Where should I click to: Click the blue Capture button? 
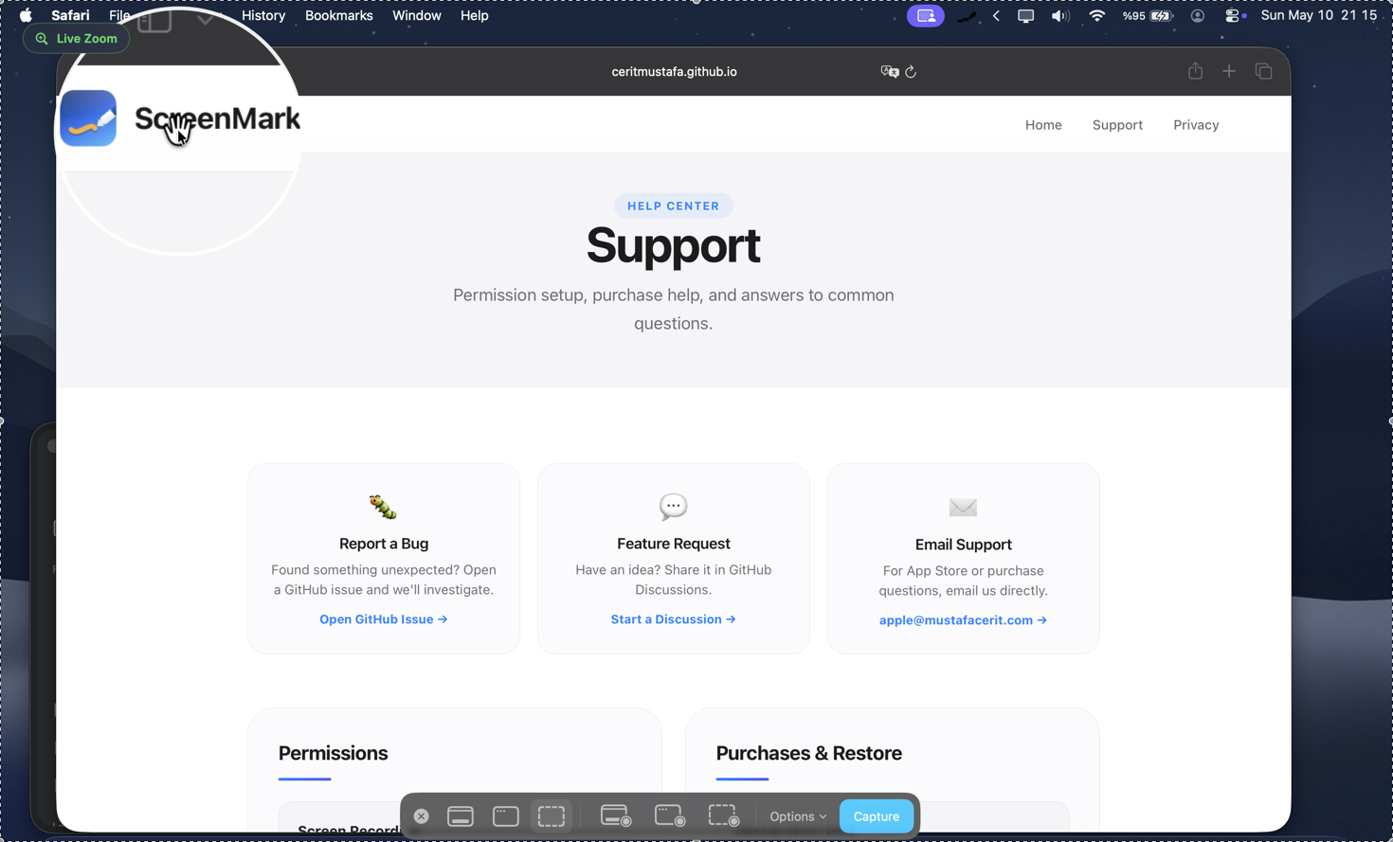(x=877, y=816)
